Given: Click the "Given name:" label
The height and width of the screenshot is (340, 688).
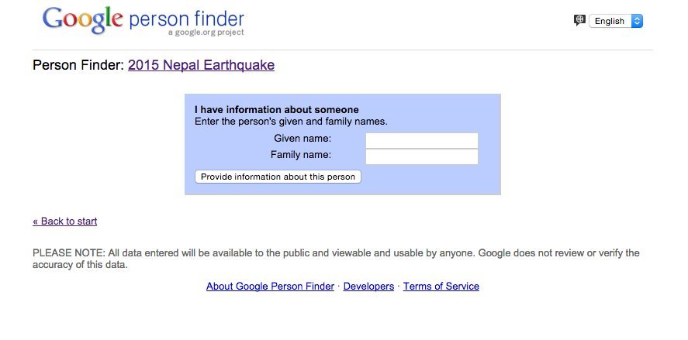Looking at the screenshot, I should [303, 139].
